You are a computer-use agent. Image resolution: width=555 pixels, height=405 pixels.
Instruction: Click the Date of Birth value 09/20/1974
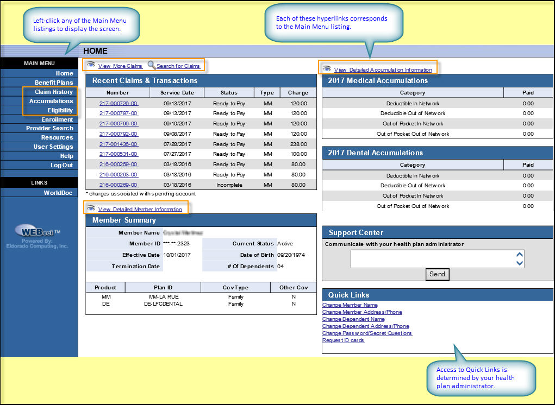(291, 255)
